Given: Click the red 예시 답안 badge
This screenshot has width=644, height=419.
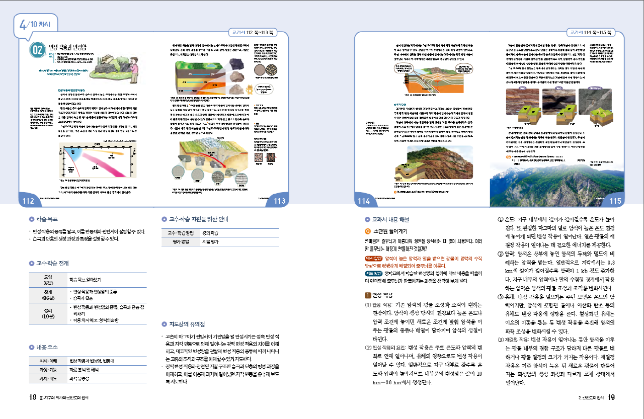Looking at the screenshot, I should [x=374, y=258].
